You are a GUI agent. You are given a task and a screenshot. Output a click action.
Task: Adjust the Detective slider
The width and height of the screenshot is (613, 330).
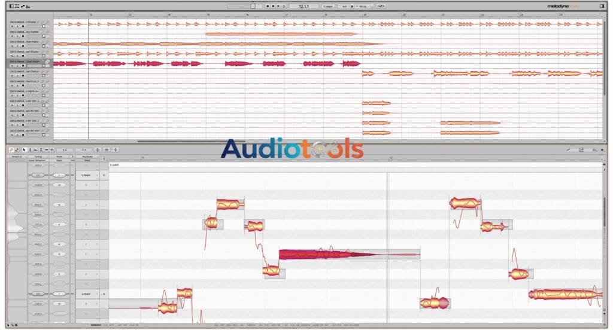[x=17, y=160]
